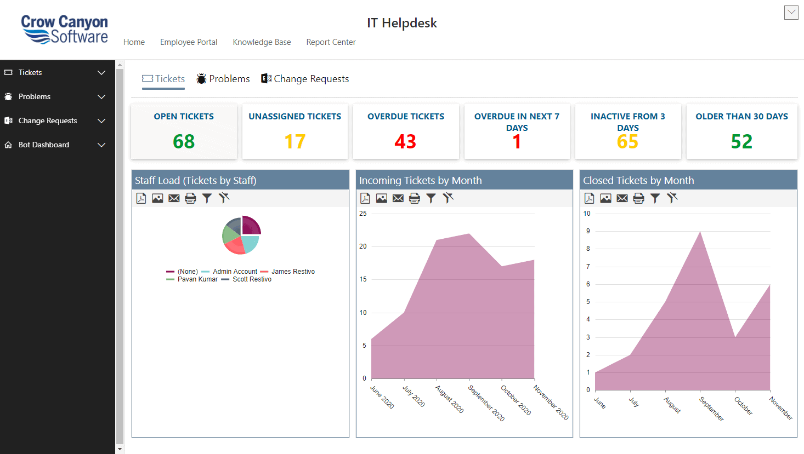The image size is (804, 454).
Task: Open the Overdue Tickets tile
Action: [406, 131]
